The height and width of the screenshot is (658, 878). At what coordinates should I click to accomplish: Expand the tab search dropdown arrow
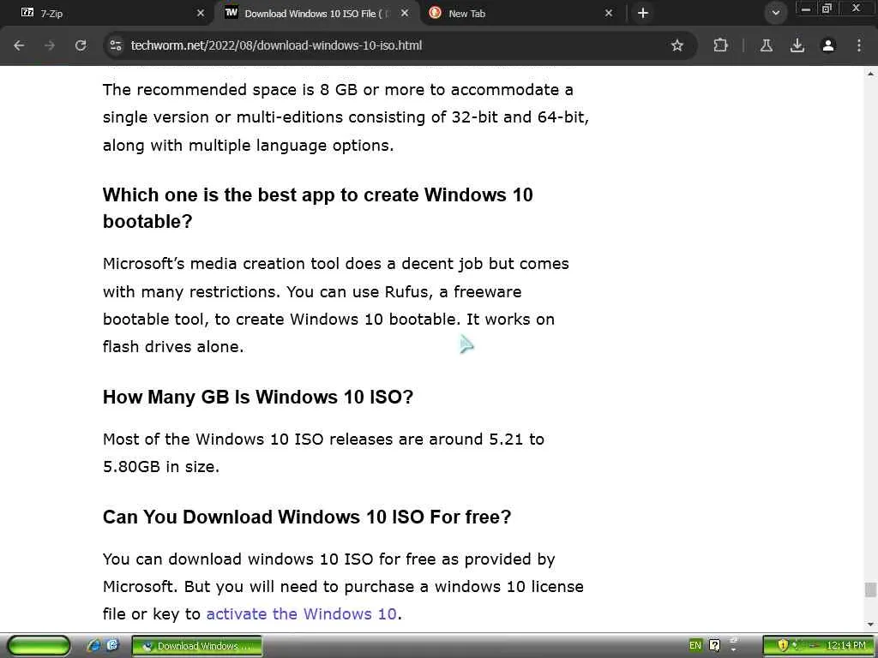[775, 13]
